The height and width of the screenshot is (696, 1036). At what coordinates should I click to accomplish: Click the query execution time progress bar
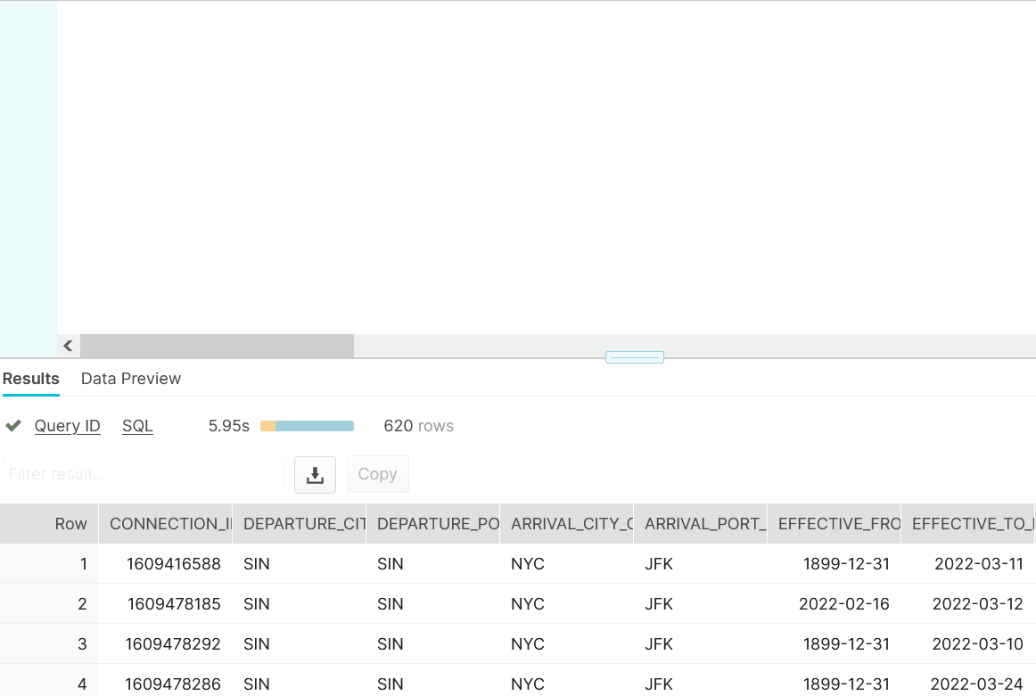click(x=307, y=426)
